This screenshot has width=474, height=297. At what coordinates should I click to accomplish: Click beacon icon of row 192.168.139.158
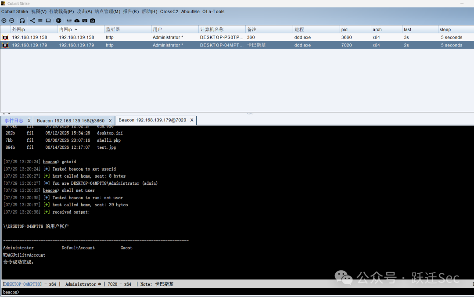[5, 37]
